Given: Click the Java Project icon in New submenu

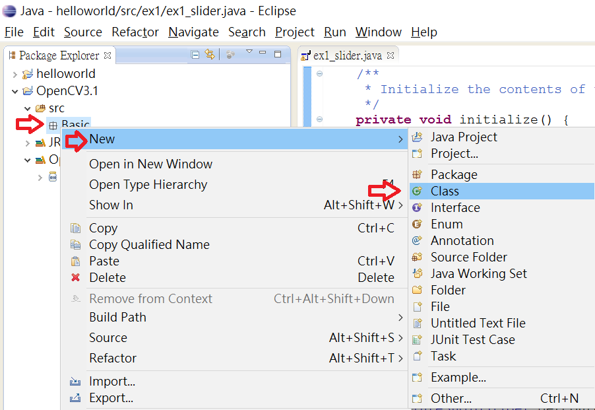Looking at the screenshot, I should pos(417,137).
